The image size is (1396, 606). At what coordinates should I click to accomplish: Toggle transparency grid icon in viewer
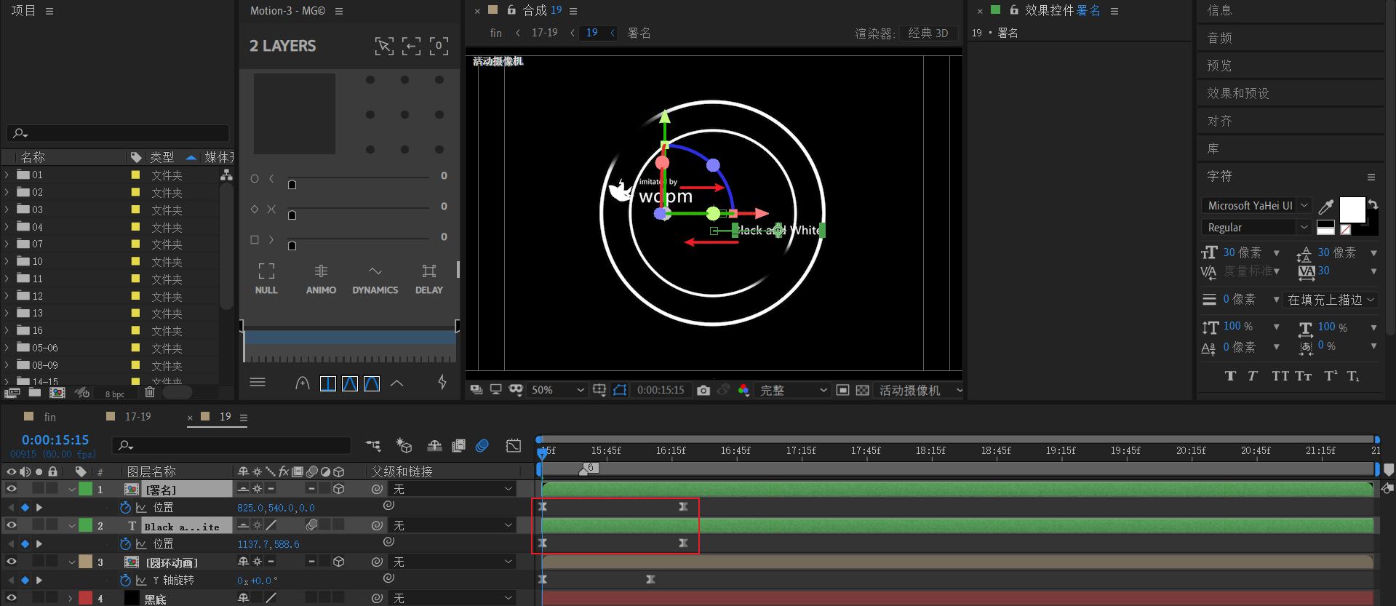(x=863, y=390)
